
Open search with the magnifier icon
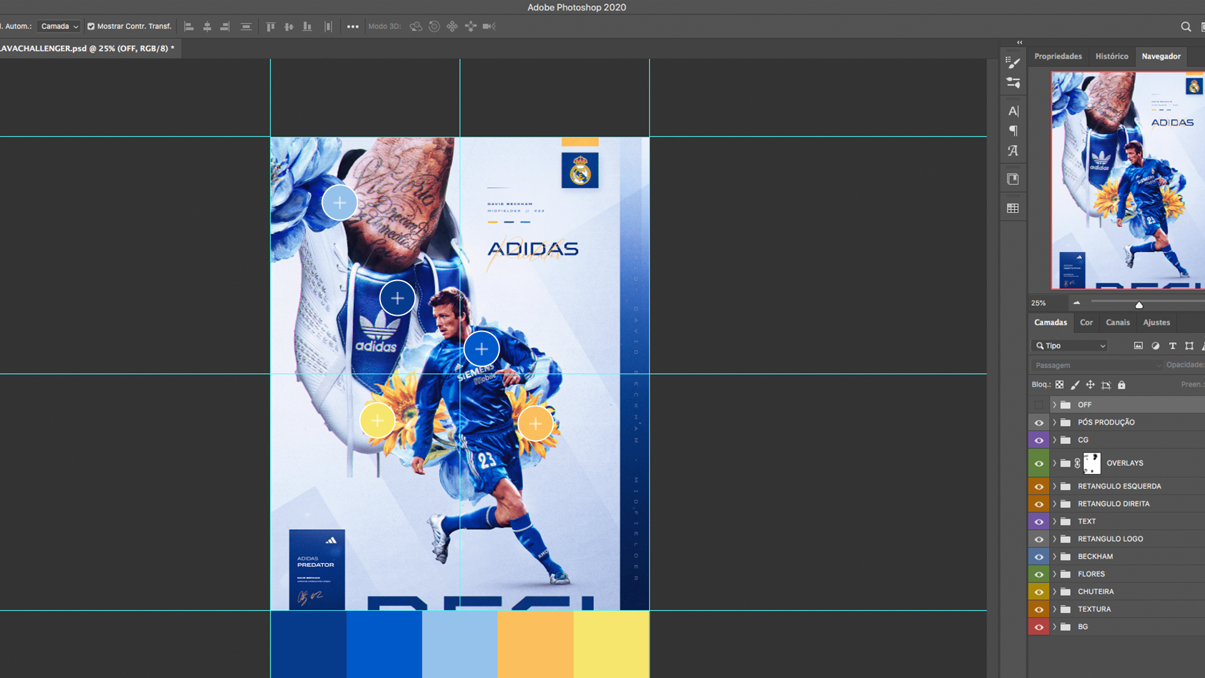click(x=1186, y=26)
